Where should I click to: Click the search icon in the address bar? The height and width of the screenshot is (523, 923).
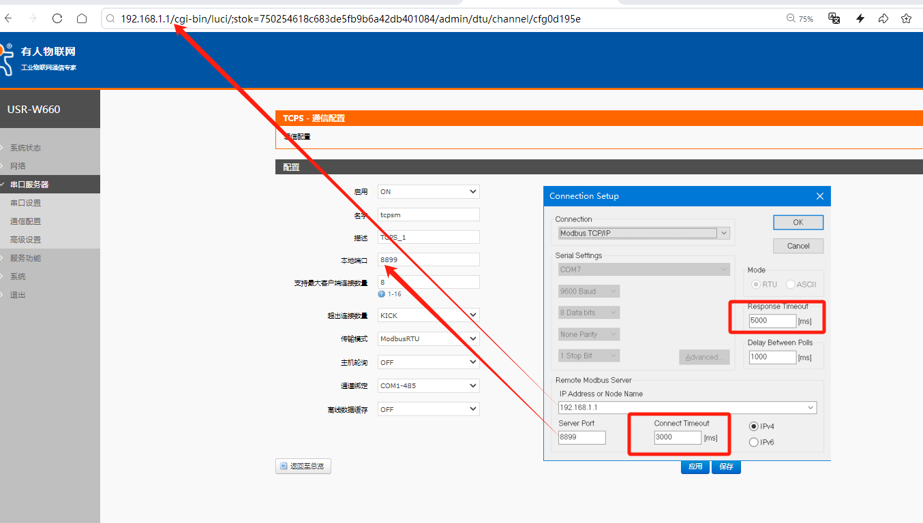pyautogui.click(x=110, y=19)
